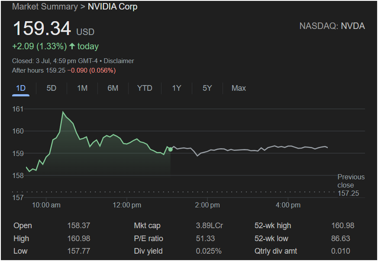Click the Low value 157.77
Screen dimensions: 378x261
point(79,251)
